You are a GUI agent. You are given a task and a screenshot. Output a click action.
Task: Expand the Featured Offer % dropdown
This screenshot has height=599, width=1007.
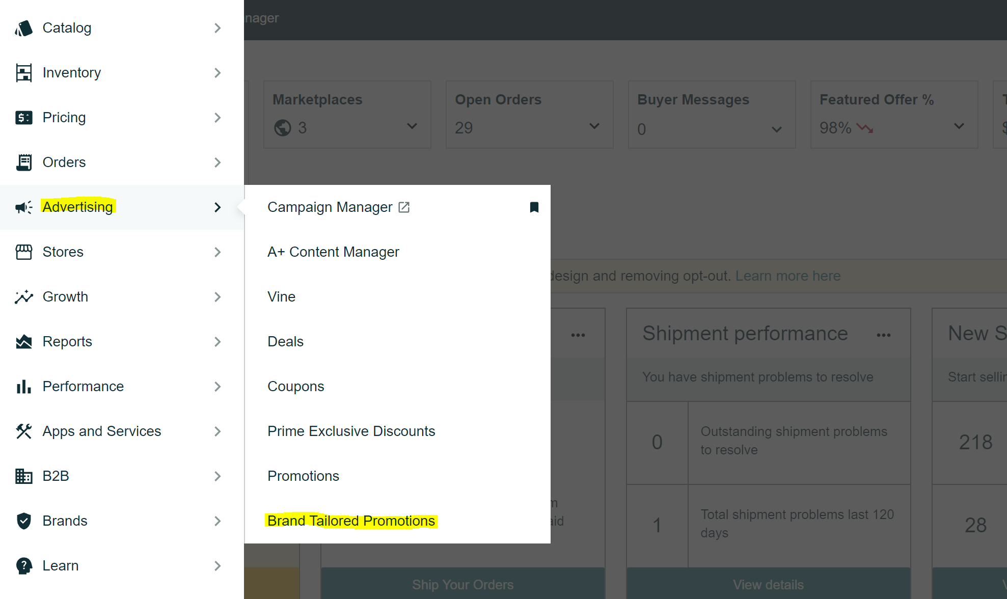[961, 128]
